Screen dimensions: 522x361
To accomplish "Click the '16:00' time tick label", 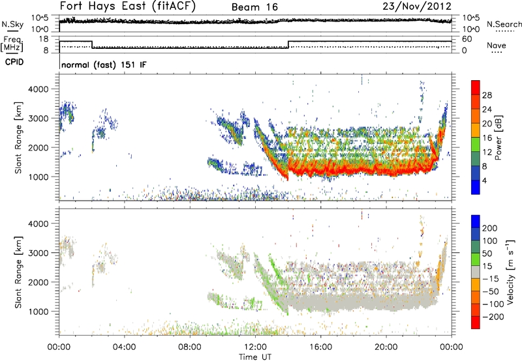I will 320,347.
